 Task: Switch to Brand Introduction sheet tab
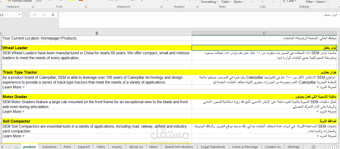click(x=179, y=147)
